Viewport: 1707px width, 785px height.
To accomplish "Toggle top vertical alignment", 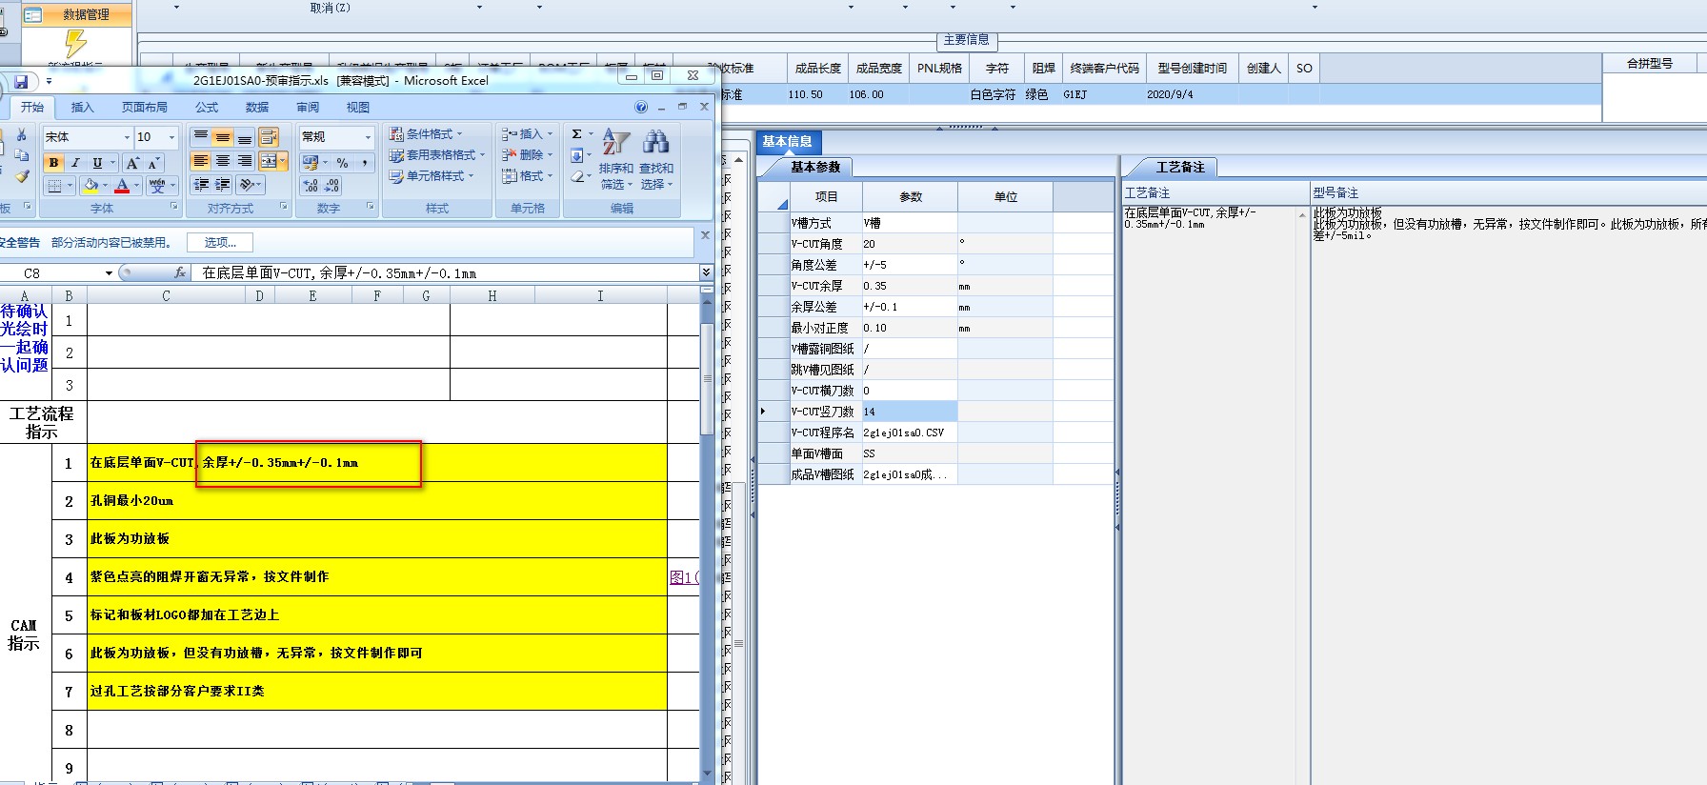I will (201, 137).
